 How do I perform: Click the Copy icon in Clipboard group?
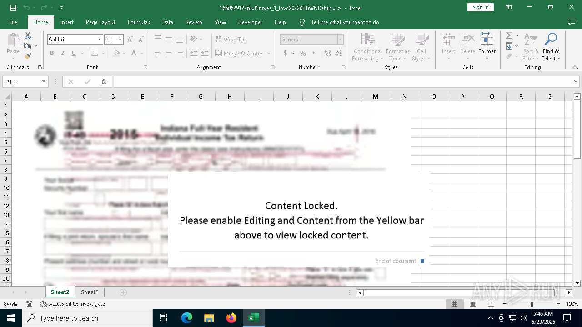click(x=28, y=46)
